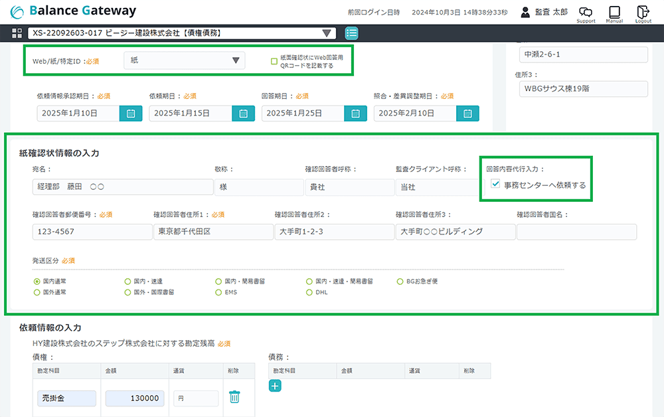Viewport: 664px width, 417px height.
Task: Uncheck 事務センターへ依頼する checkbox
Action: (495, 185)
